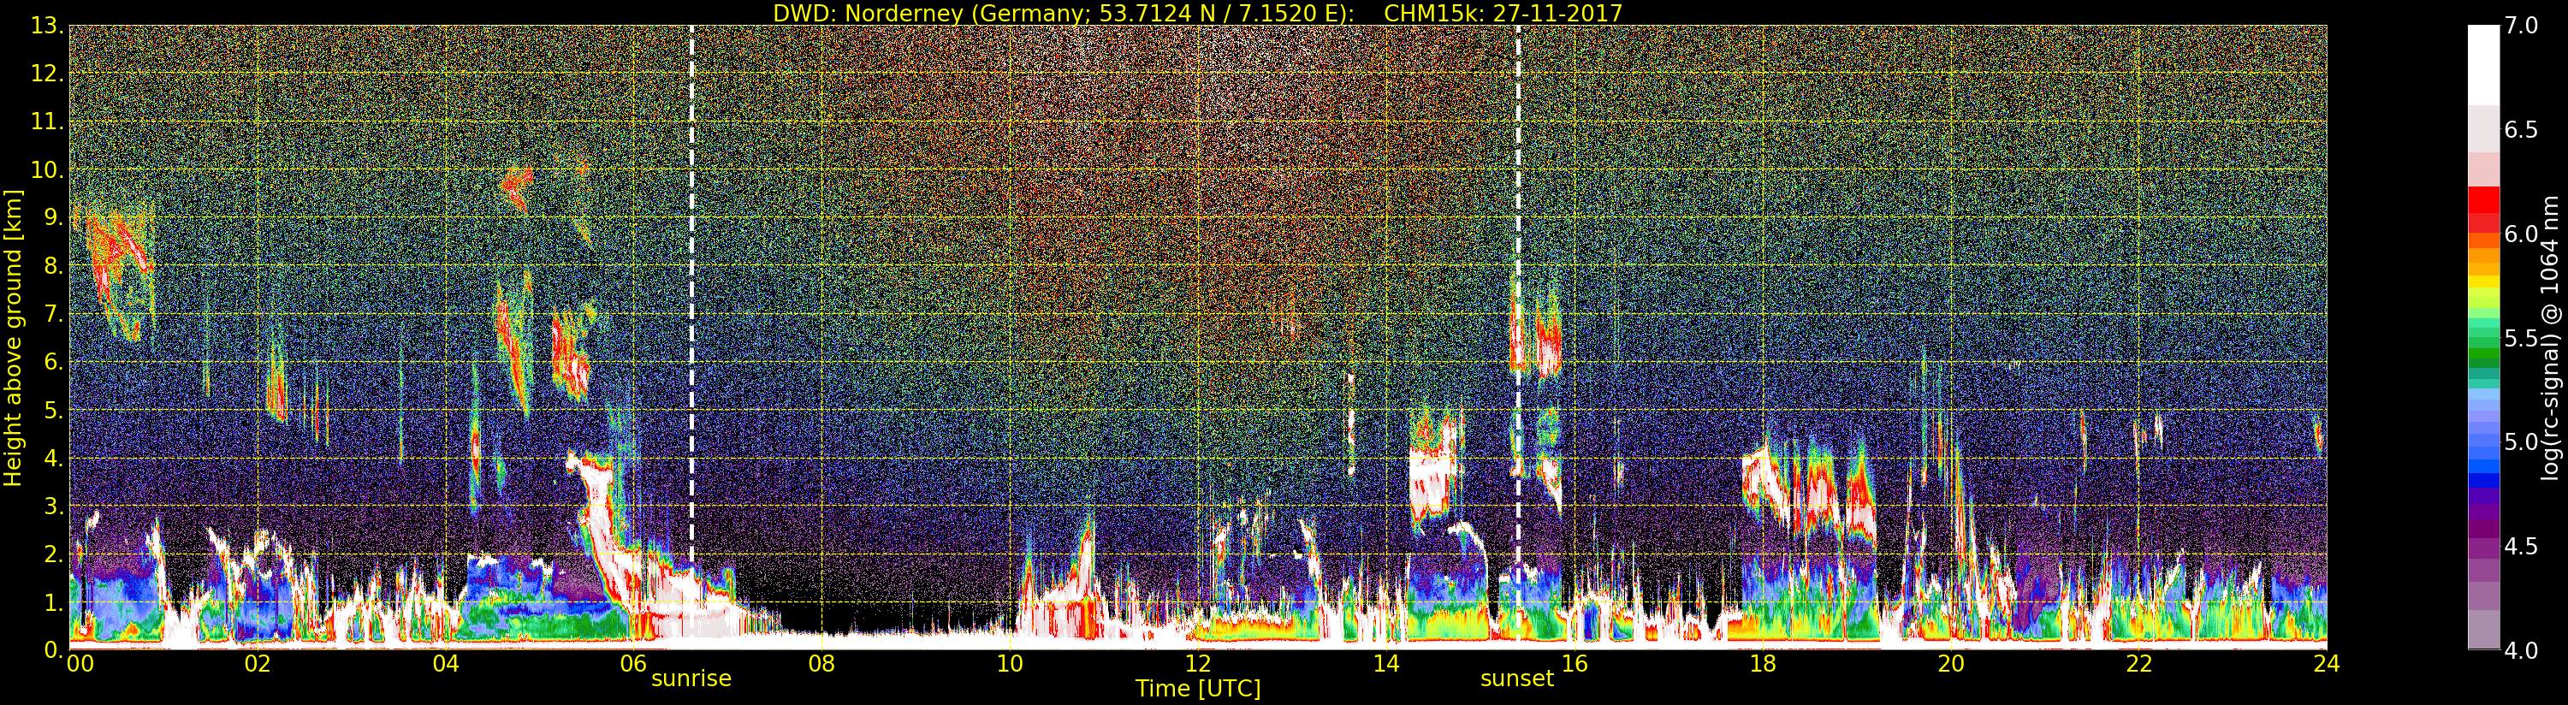Click the '2.' km tick on height axis

click(53, 554)
